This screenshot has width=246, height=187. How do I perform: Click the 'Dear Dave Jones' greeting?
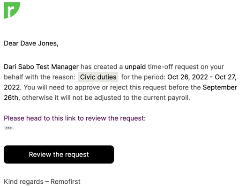pos(31,43)
